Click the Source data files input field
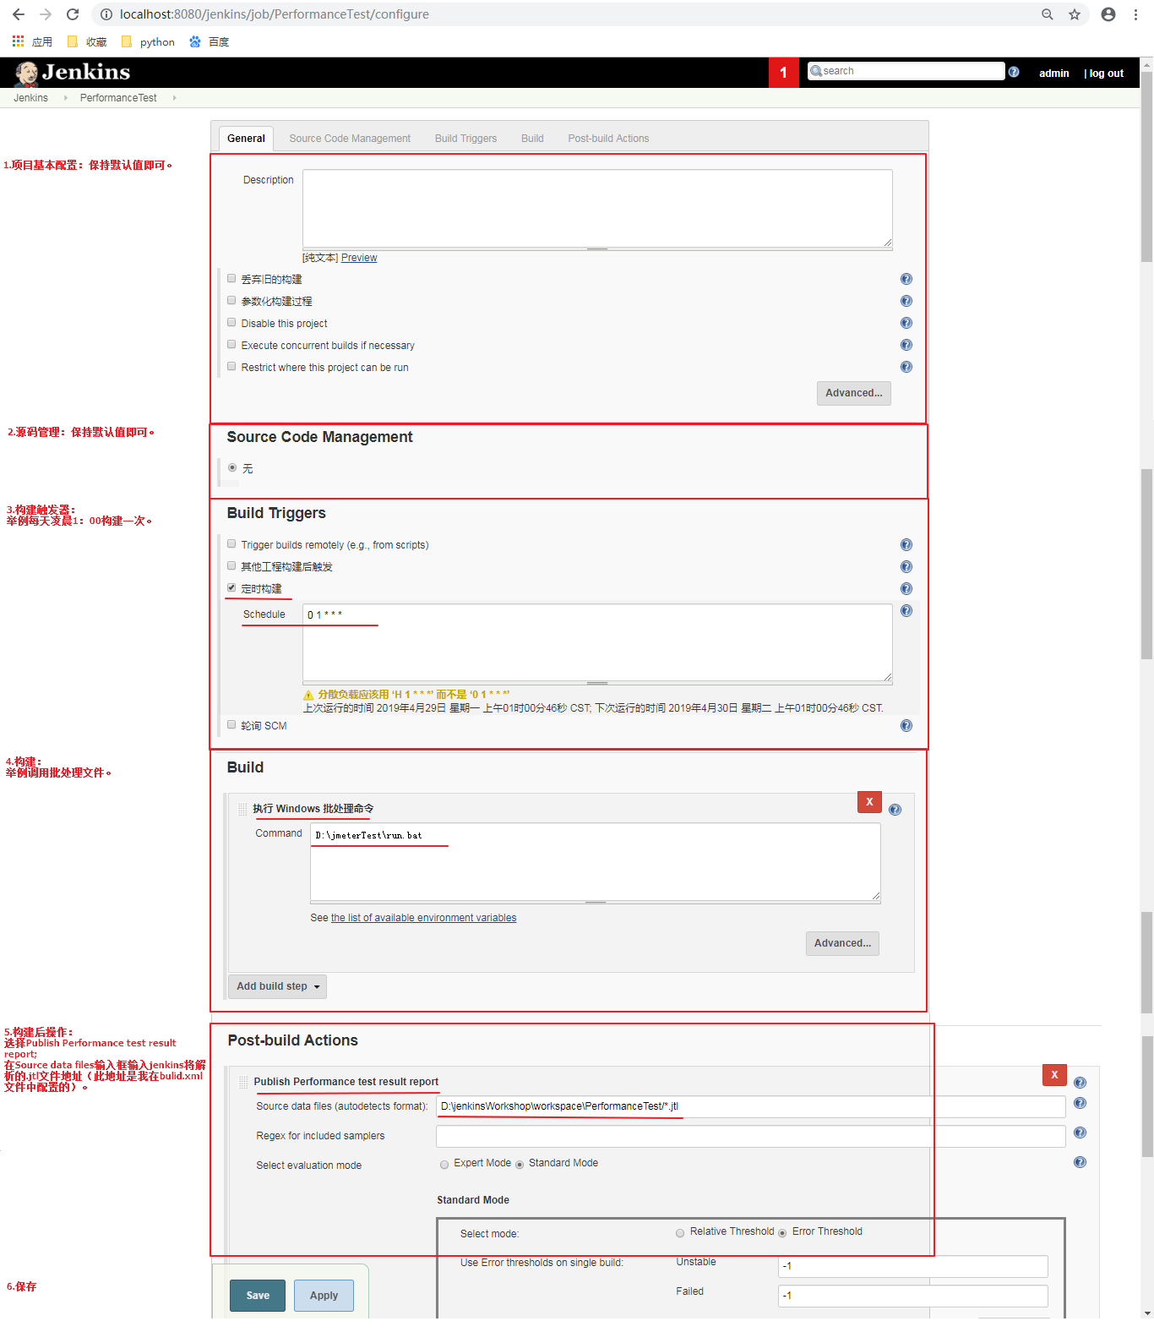This screenshot has width=1154, height=1332. [750, 1106]
